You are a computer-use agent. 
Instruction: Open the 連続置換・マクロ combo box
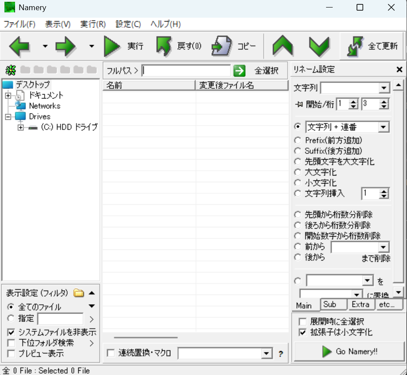(x=266, y=353)
